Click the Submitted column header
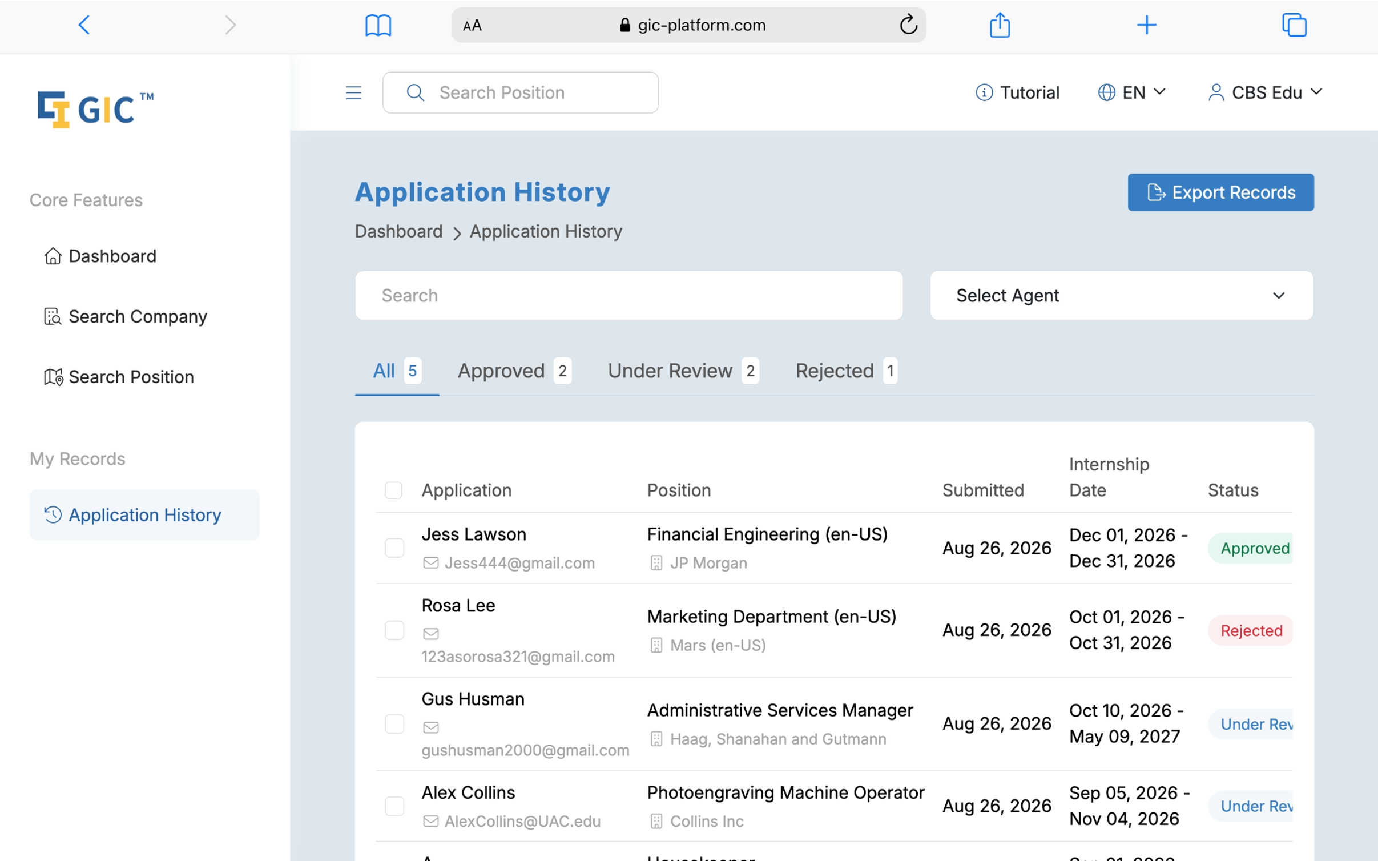This screenshot has height=861, width=1378. click(983, 490)
